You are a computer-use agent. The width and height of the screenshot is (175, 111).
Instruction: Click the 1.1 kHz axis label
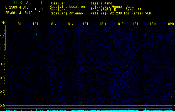pos(2,36)
